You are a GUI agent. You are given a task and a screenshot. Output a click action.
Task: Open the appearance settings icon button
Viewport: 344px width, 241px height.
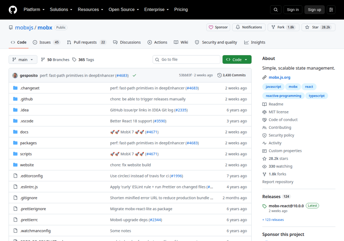coord(331,10)
